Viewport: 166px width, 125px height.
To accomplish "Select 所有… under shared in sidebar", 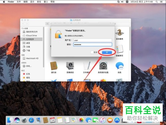I will pos(32,66).
